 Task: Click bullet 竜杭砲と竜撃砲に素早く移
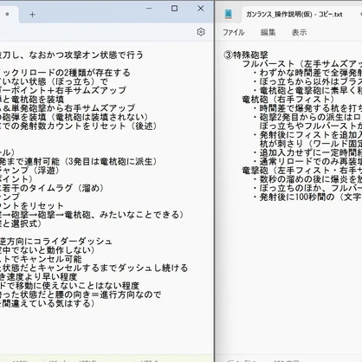[x=307, y=90]
